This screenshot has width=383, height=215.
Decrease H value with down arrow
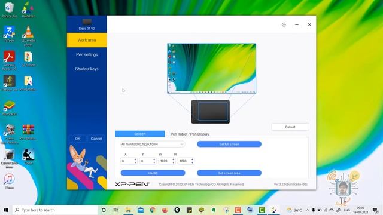193,162
